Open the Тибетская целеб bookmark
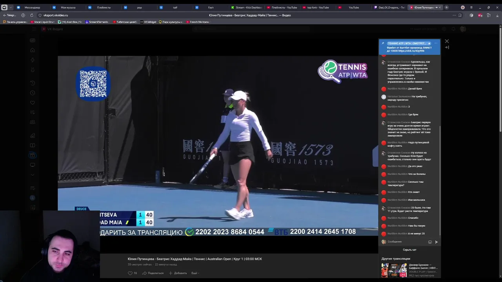 coord(125,22)
